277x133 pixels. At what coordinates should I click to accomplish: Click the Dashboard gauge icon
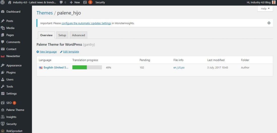pos(3,12)
